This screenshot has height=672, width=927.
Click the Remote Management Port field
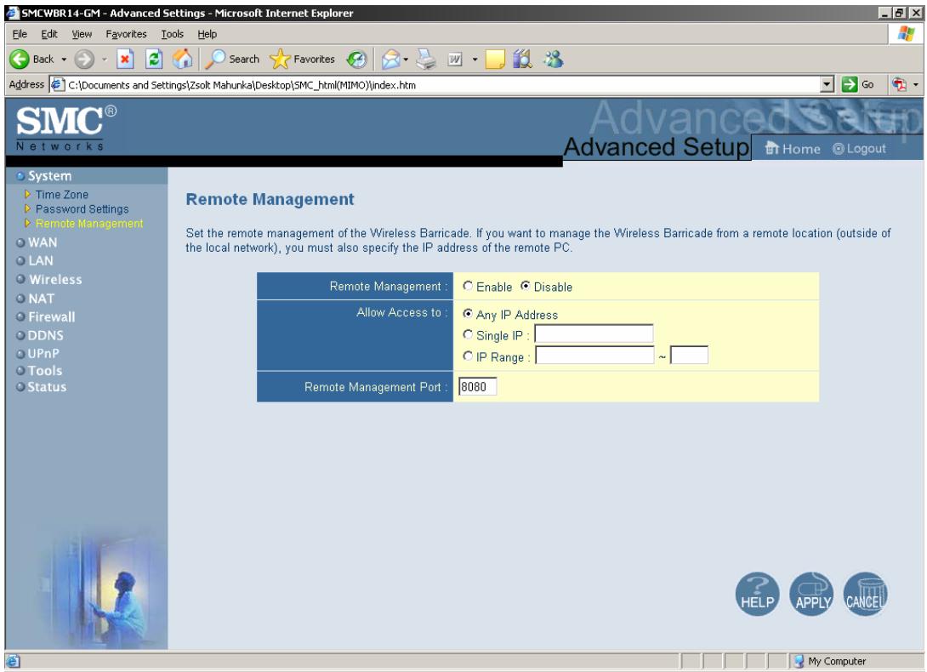(477, 387)
